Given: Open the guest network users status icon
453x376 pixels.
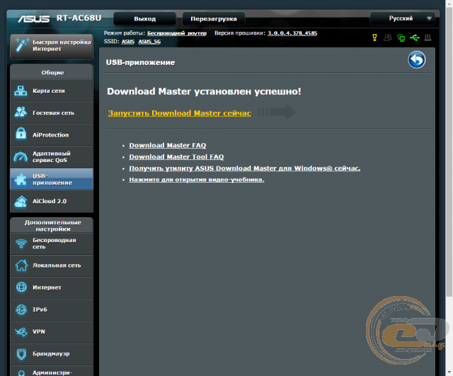Looking at the screenshot, I should point(388,38).
